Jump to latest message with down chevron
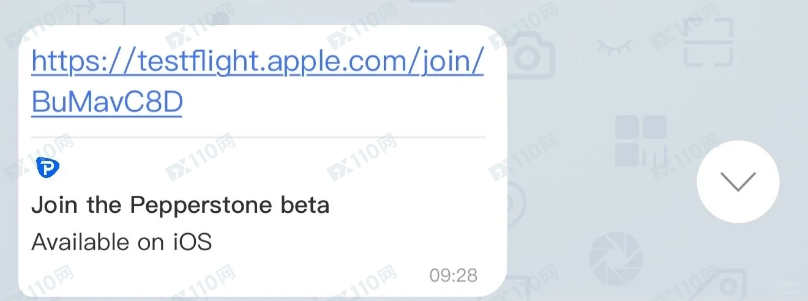 tap(738, 182)
